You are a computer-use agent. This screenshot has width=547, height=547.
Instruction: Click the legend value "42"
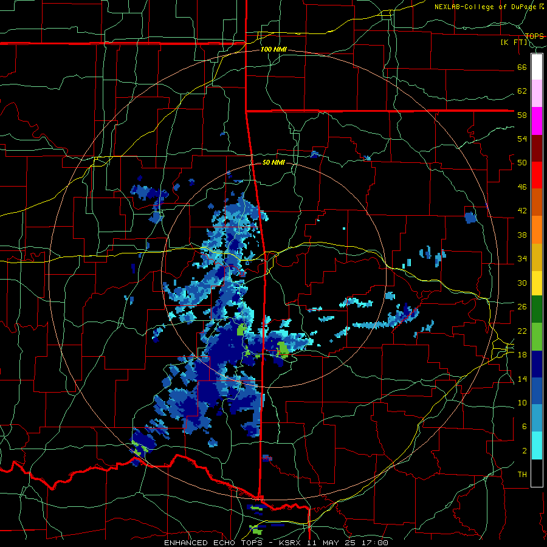522,211
